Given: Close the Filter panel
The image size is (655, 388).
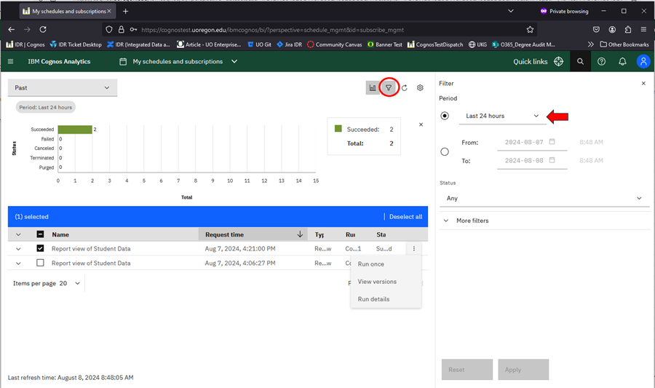Looking at the screenshot, I should click(x=643, y=84).
